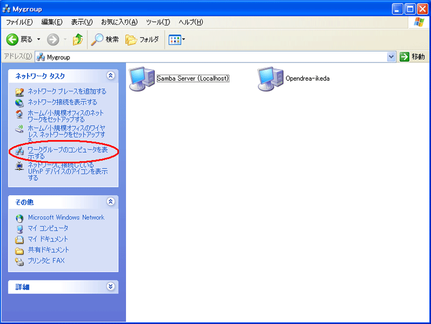
Task: Click the add network place icon
Action: tap(19, 92)
